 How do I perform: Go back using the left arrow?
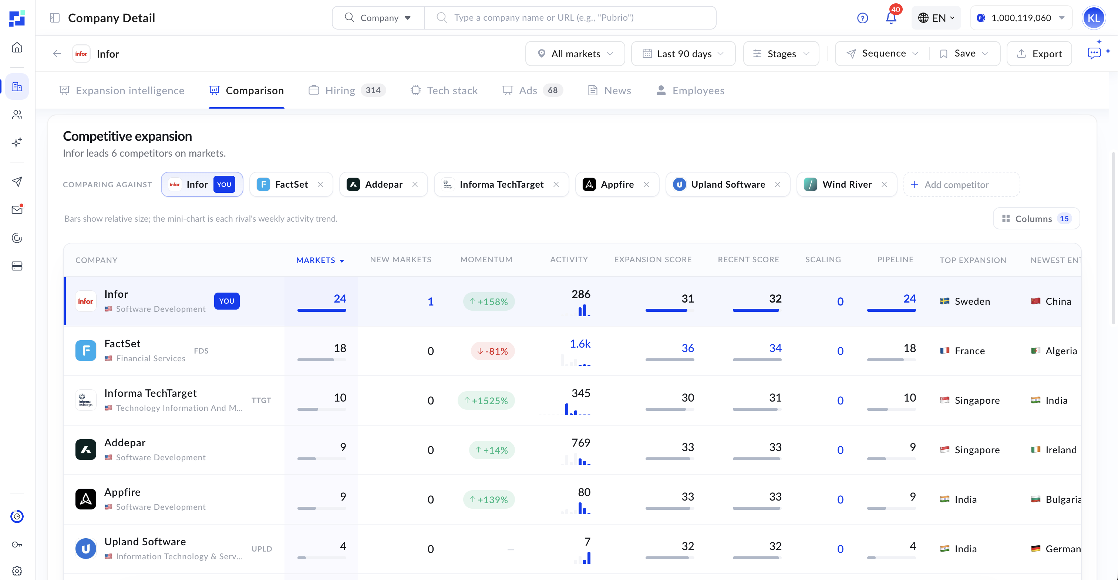[x=57, y=54]
